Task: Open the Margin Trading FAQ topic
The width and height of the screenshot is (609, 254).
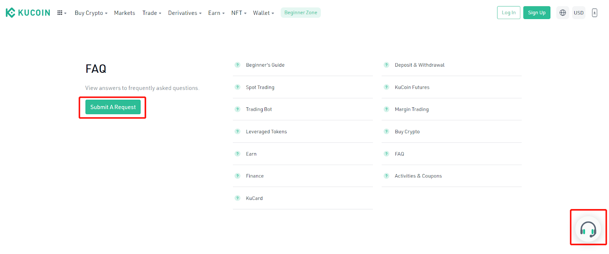Action: click(x=411, y=109)
